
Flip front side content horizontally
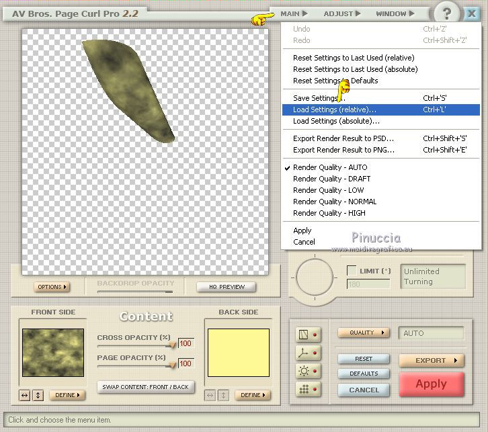coord(25,395)
